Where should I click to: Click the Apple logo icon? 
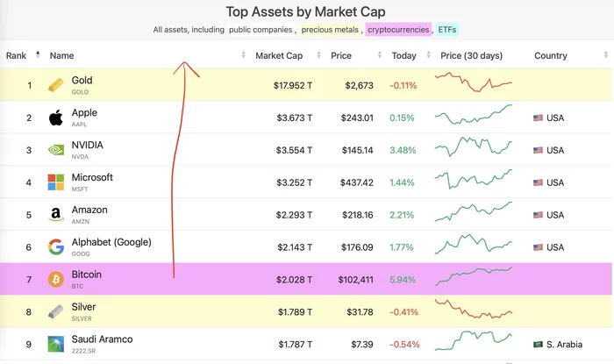coord(56,118)
